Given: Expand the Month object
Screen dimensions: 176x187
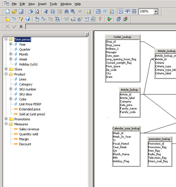Looking at the screenshot, I should (11, 54).
